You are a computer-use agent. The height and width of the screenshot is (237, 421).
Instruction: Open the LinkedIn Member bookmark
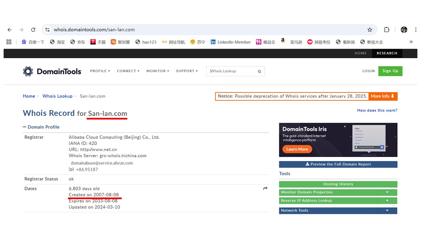231,42
